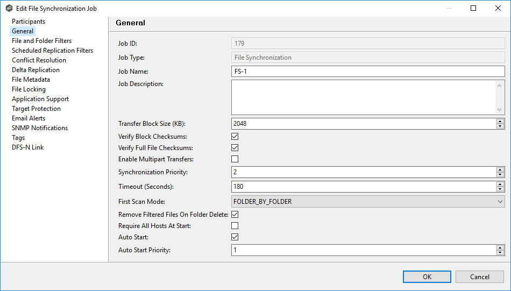Click the app icon in title bar
This screenshot has height=291, width=511.
pos(9,9)
